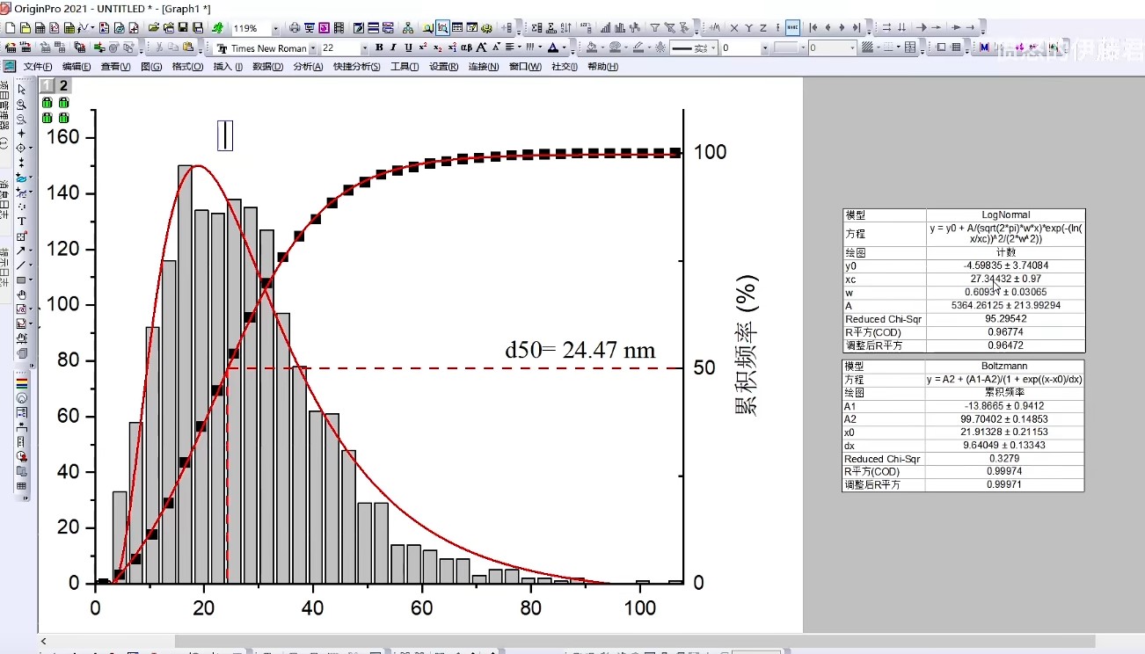The height and width of the screenshot is (654, 1145).
Task: Toggle italic text formatting
Action: 394,47
